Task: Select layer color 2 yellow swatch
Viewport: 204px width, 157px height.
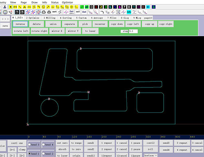Action: pos(101,7)
